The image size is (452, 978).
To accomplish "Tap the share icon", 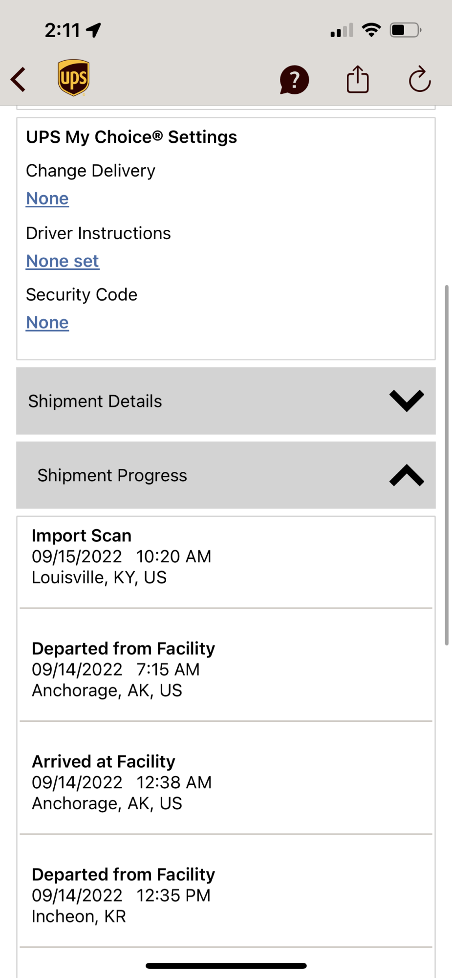I will coord(358,79).
